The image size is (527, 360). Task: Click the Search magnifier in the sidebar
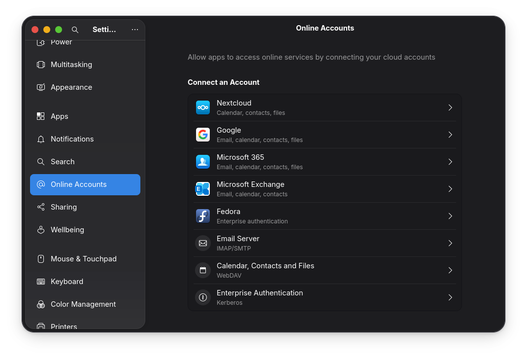click(41, 161)
